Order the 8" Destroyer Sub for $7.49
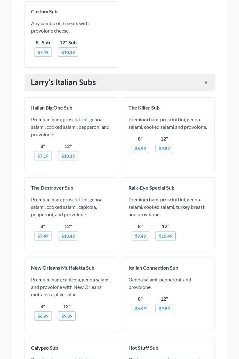 43,236
